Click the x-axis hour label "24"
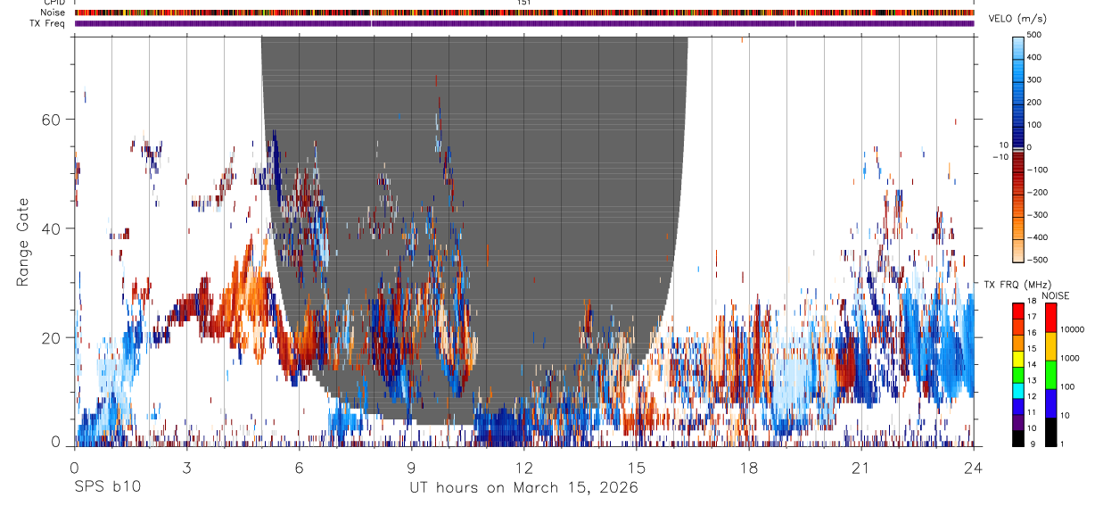 973,468
